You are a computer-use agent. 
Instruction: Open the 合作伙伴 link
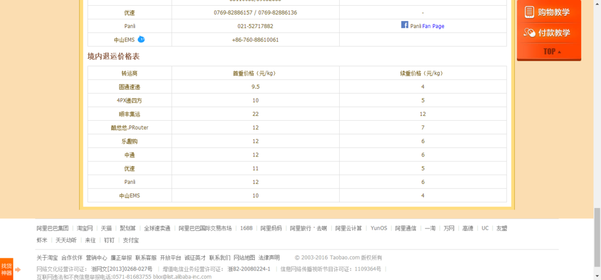[x=72, y=258]
